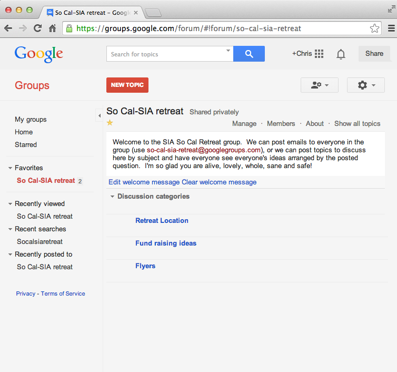Open Terms of Service link
The width and height of the screenshot is (397, 372).
(x=63, y=293)
